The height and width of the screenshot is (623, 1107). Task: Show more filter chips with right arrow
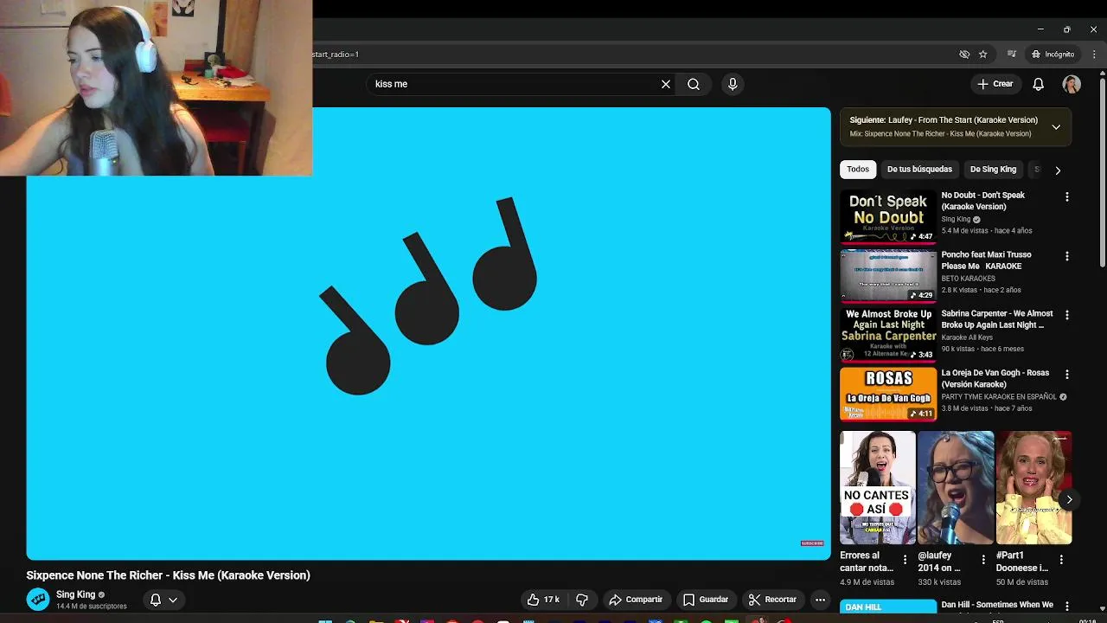[x=1058, y=170]
